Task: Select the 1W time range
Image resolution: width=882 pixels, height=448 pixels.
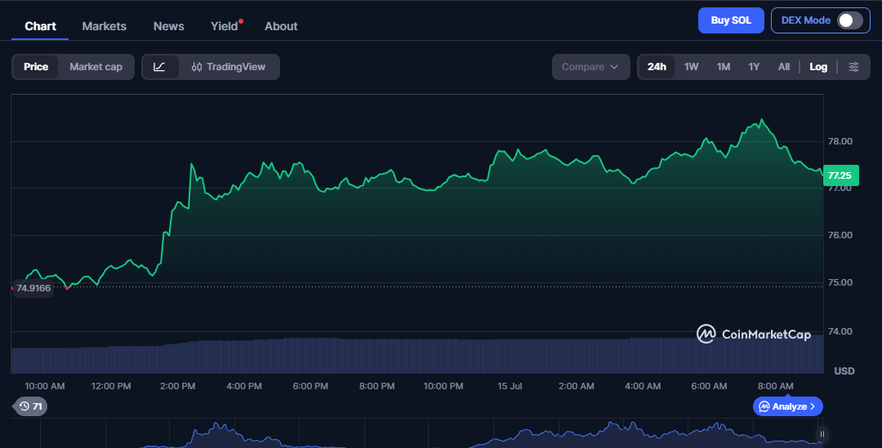Action: click(x=692, y=67)
